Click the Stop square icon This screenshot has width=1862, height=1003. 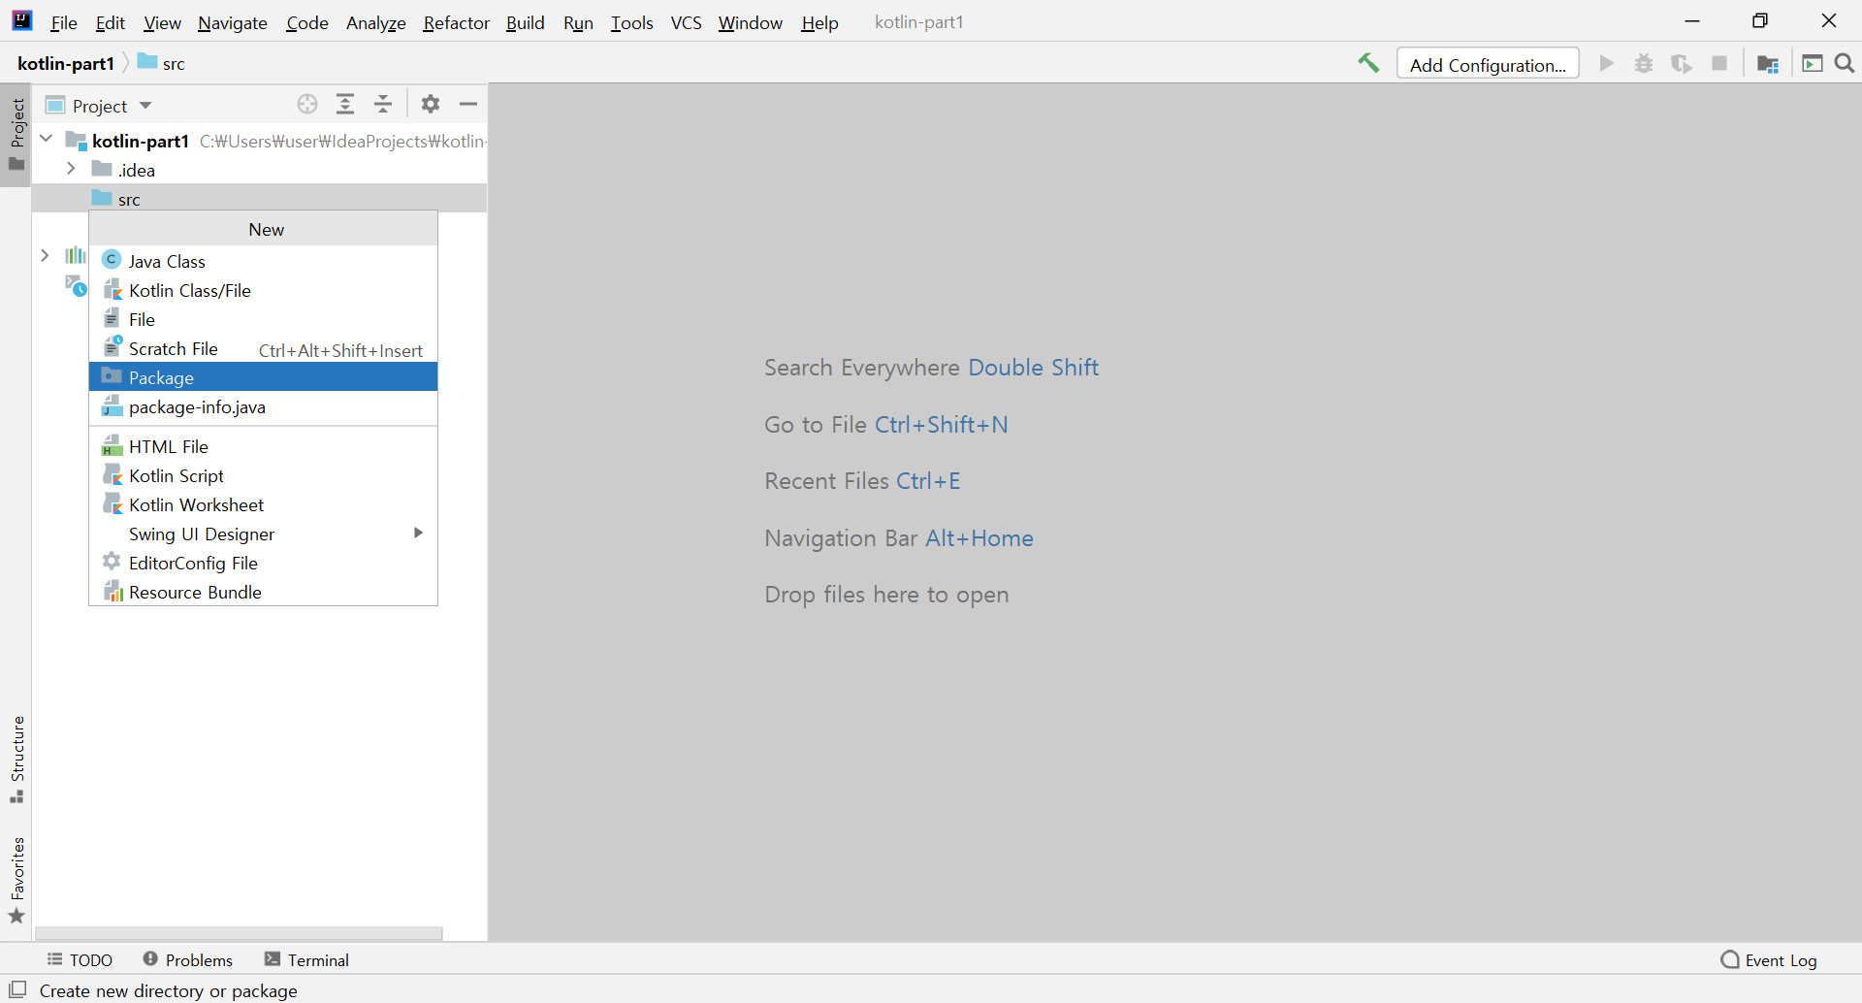(1719, 64)
